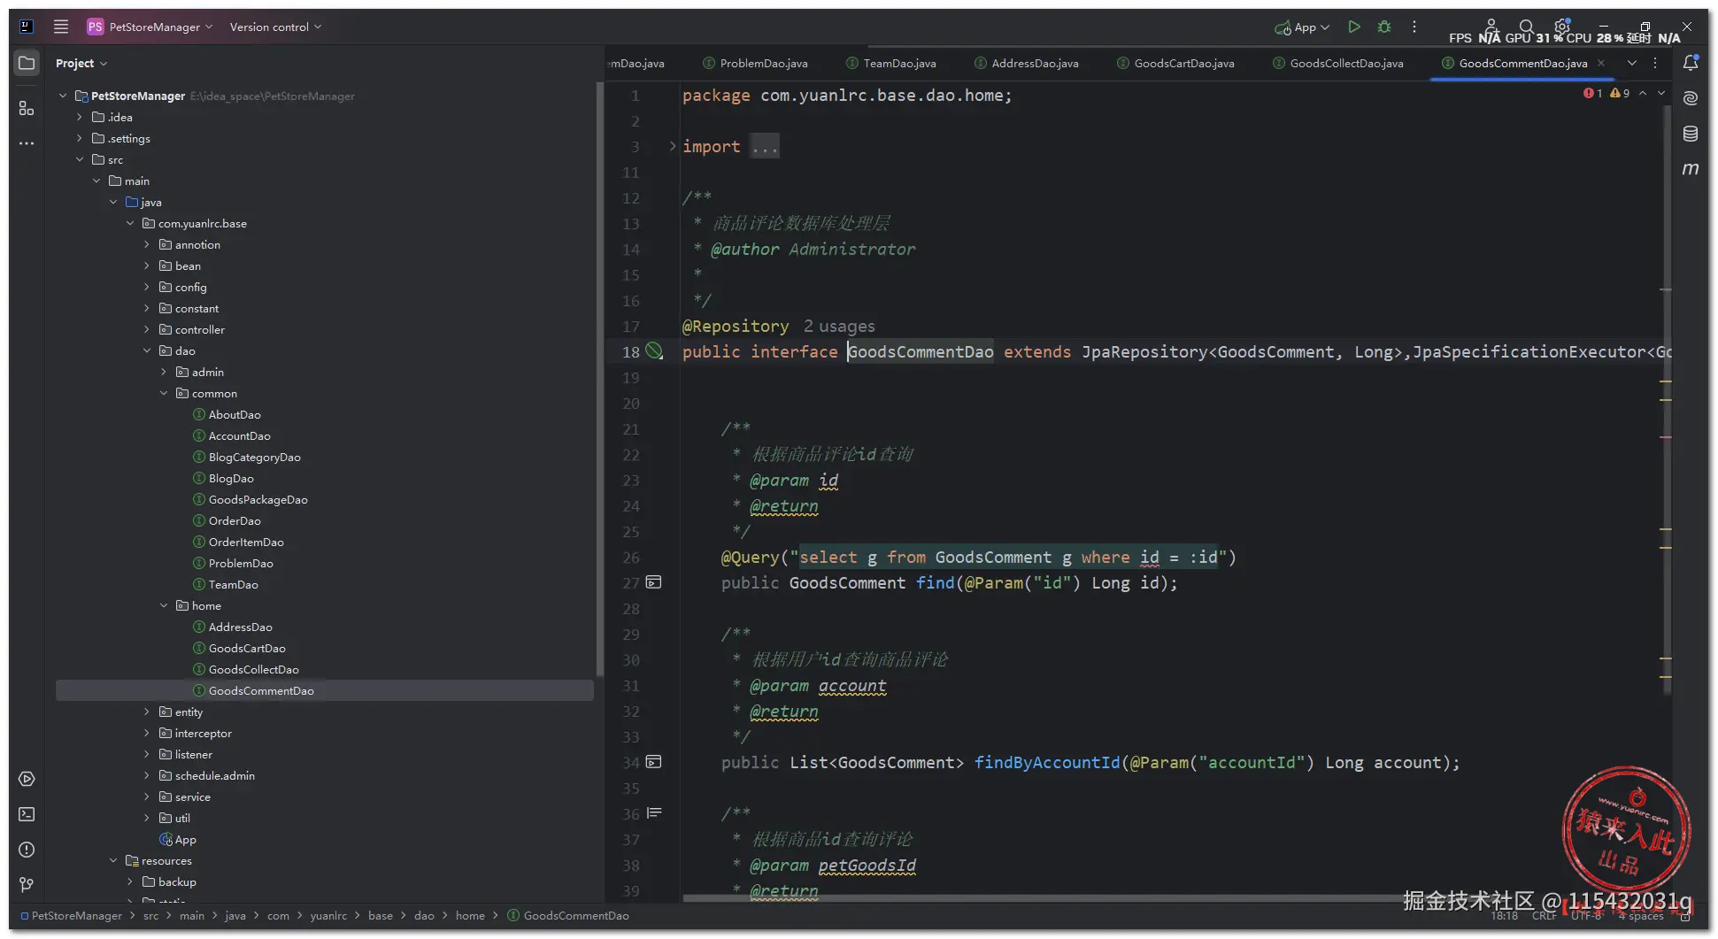Click the gutter icon on line 34
The width and height of the screenshot is (1718, 939).
click(x=654, y=762)
